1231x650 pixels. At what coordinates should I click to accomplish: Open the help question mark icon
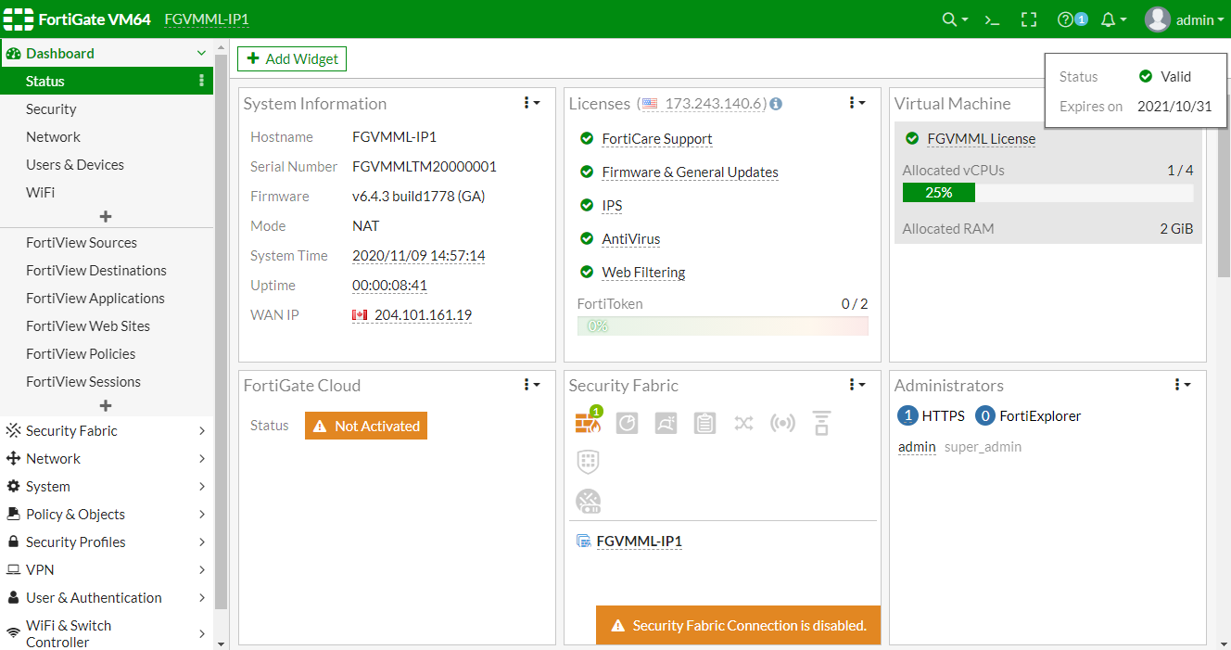(1065, 19)
